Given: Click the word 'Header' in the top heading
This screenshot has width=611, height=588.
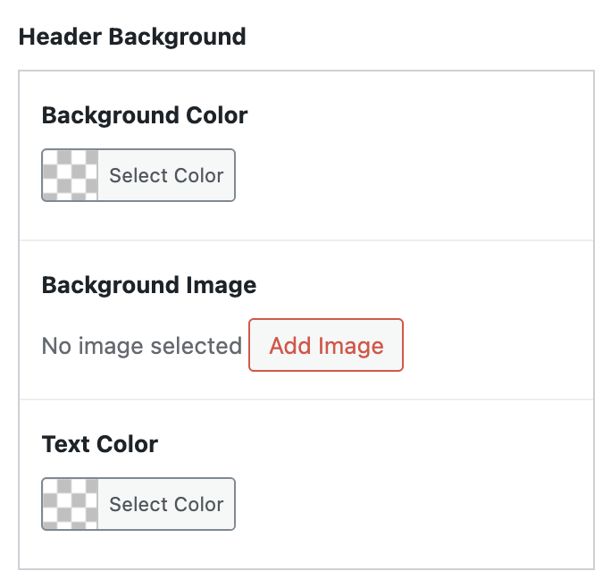Looking at the screenshot, I should [61, 37].
